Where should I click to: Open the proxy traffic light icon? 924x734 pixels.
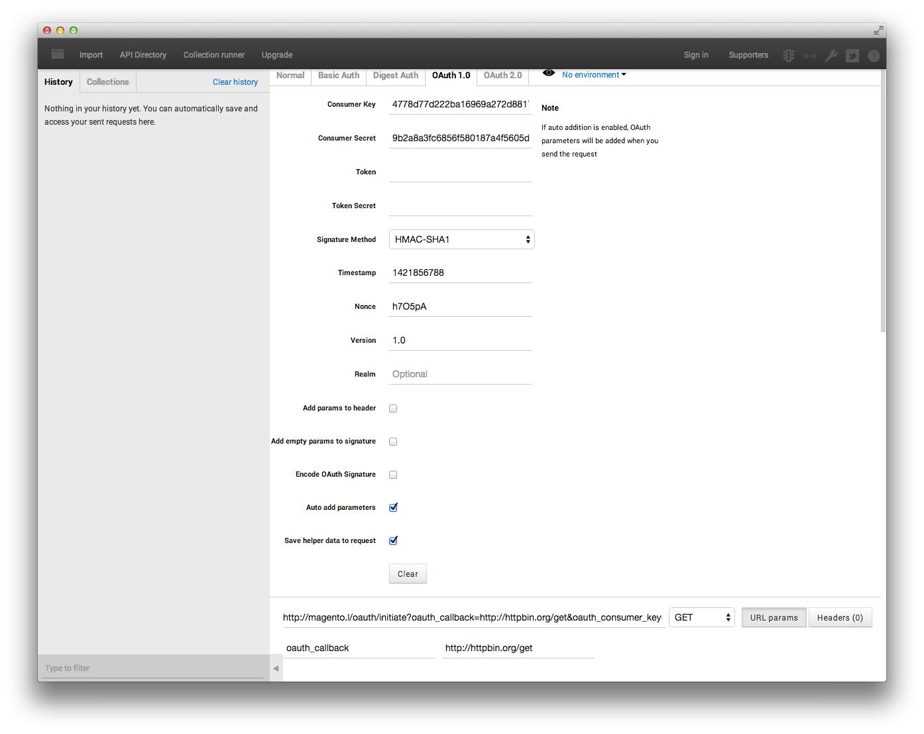[787, 55]
